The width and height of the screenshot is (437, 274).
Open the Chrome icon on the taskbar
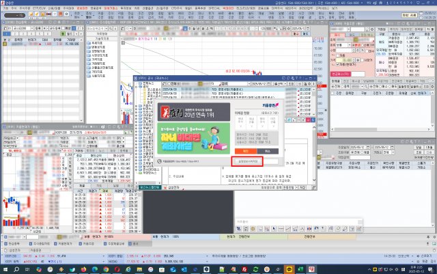(x=106, y=269)
